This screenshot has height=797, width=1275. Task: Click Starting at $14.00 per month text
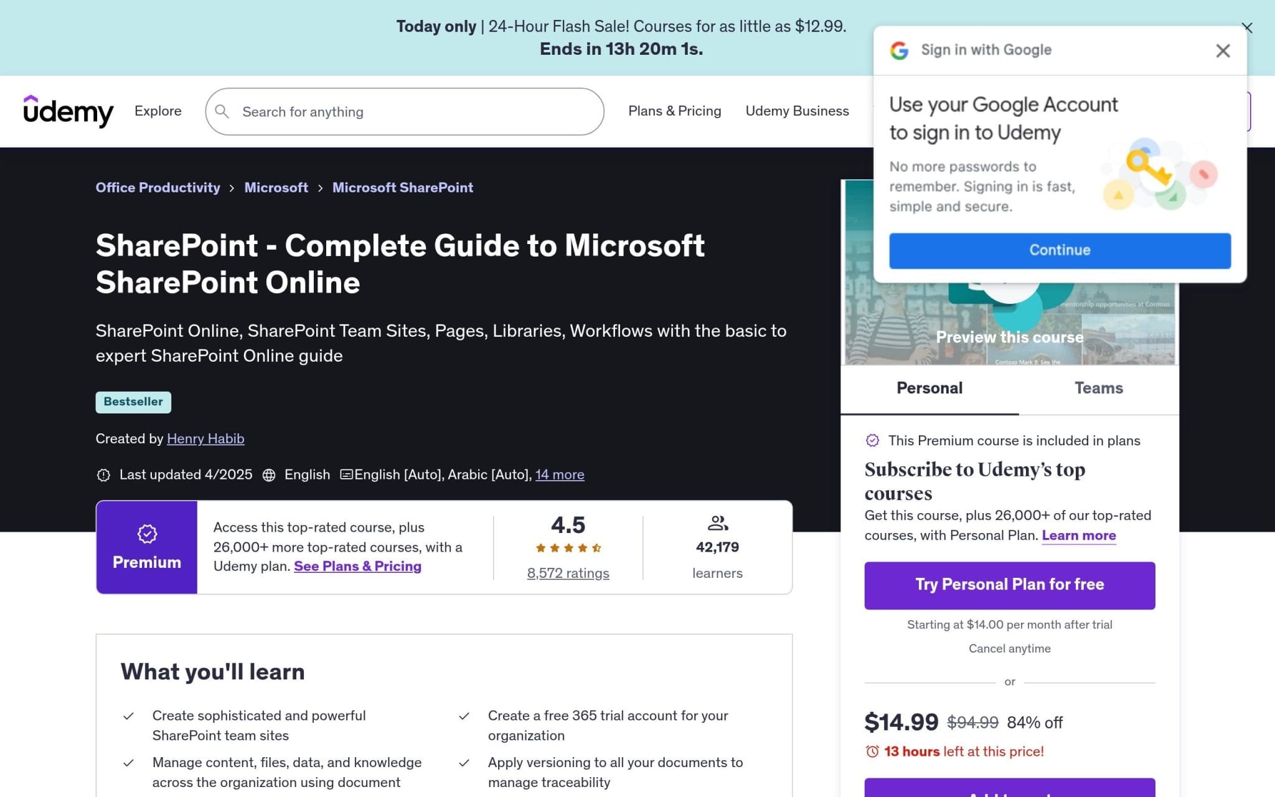coord(1009,625)
